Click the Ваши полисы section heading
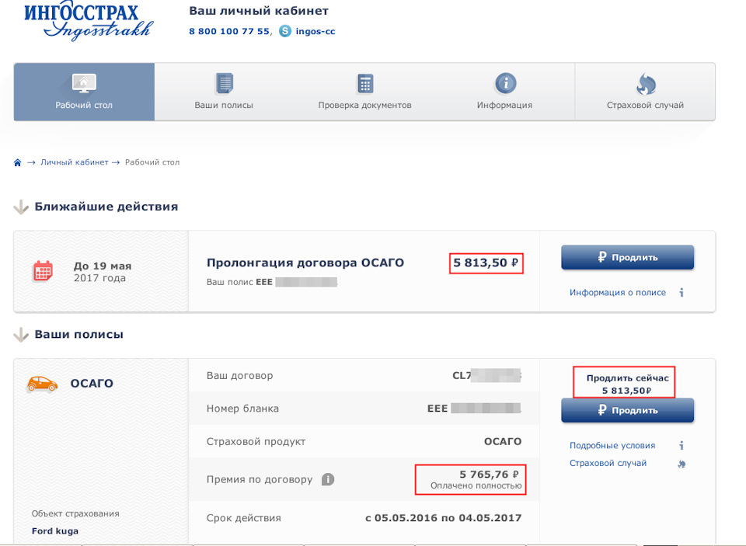The height and width of the screenshot is (546, 746). point(79,334)
